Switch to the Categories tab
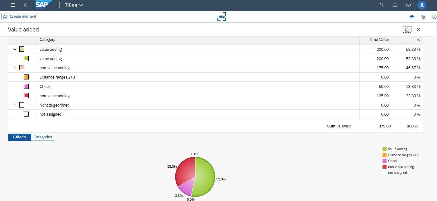The height and width of the screenshot is (201, 437). 42,137
